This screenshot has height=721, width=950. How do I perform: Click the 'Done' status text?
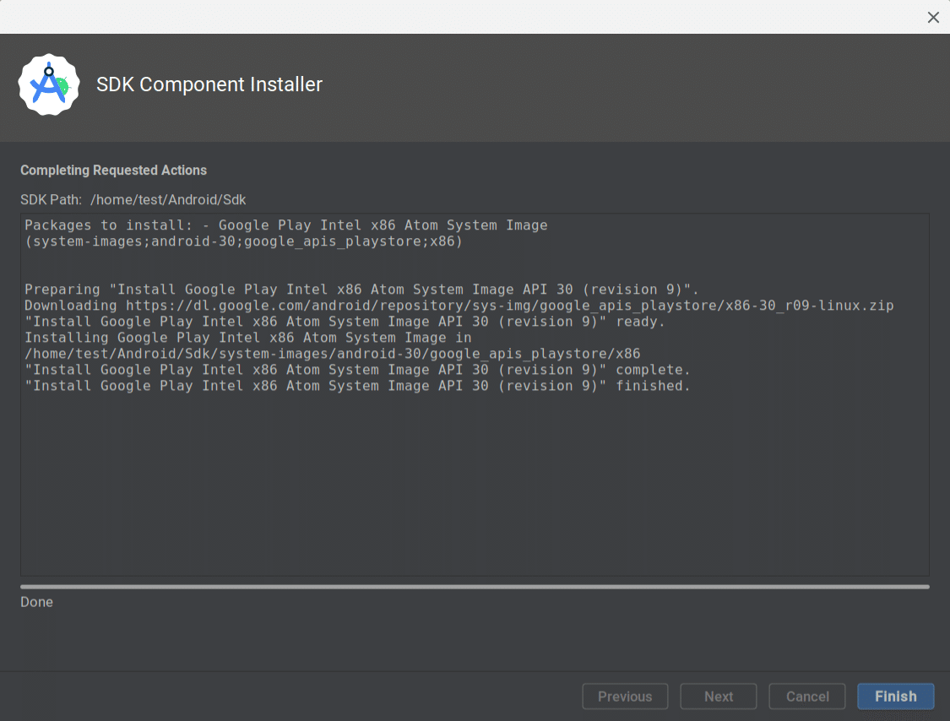(36, 602)
